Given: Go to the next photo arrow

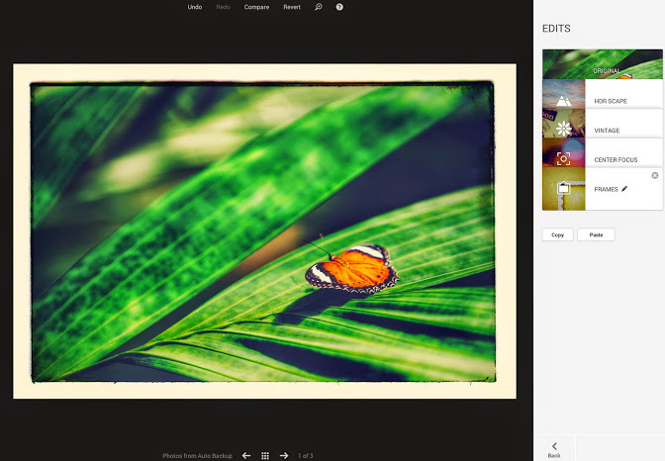Looking at the screenshot, I should click(284, 455).
